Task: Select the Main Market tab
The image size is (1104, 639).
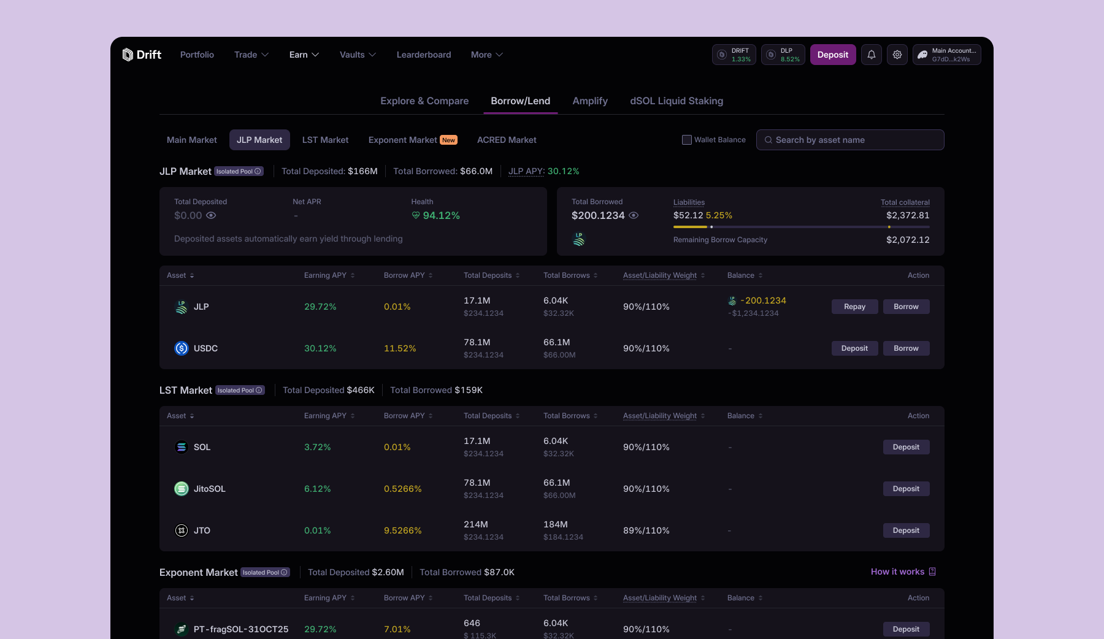Action: pyautogui.click(x=192, y=140)
